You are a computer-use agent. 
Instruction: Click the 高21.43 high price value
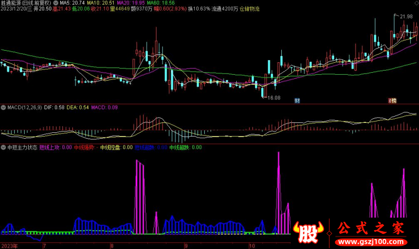pyautogui.click(x=62, y=9)
